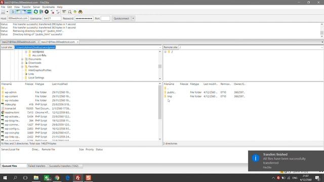Search files with binoculars icon
The height and width of the screenshot is (182, 324).
[x=80, y=12]
